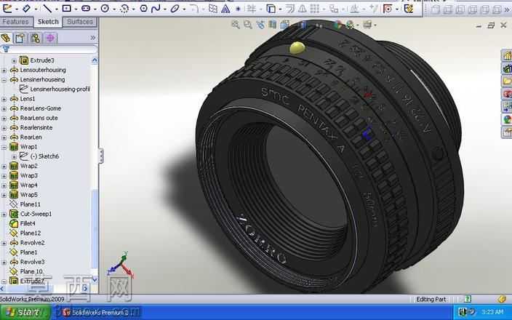Switch to the Surfaces tab

coord(80,22)
